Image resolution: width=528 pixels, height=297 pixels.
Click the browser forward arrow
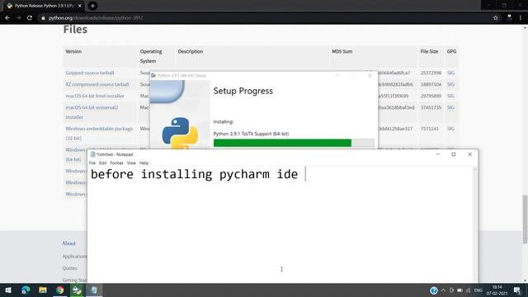tap(18, 18)
